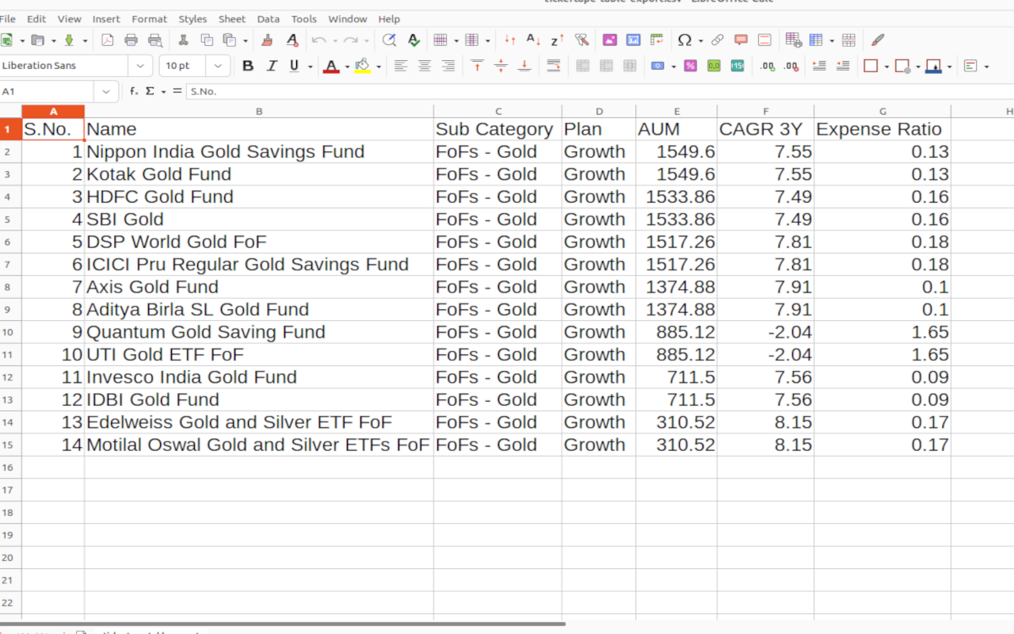Viewport: 1014px width, 634px height.
Task: Toggle bold formatting
Action: [x=248, y=67]
